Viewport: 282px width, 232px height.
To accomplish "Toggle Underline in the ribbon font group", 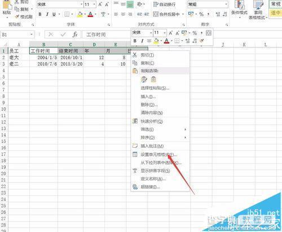I will click(54, 14).
